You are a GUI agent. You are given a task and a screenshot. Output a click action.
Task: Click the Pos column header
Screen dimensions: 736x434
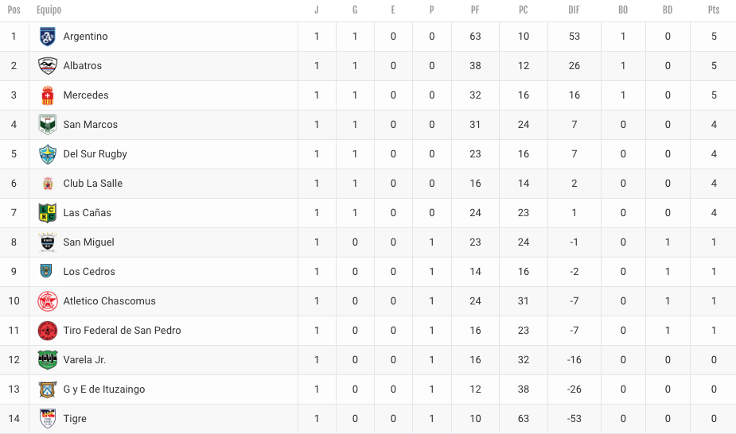tap(14, 10)
